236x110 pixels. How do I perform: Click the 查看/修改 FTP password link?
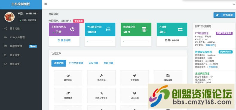(210, 45)
